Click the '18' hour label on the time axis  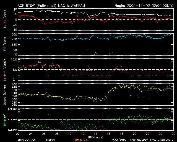[x=122, y=134]
